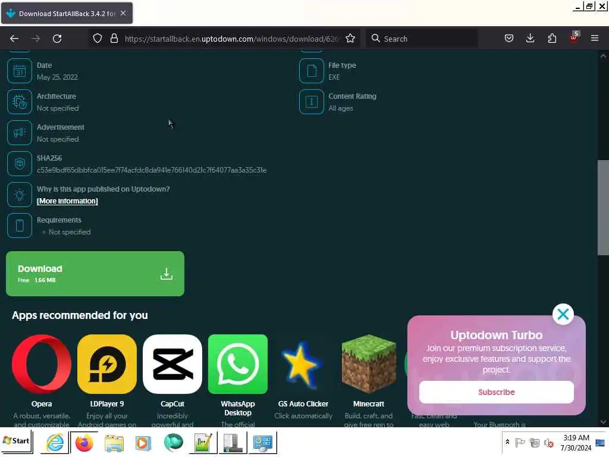609x457 pixels.
Task: Click the Firefox taskbar icon
Action: click(84, 443)
